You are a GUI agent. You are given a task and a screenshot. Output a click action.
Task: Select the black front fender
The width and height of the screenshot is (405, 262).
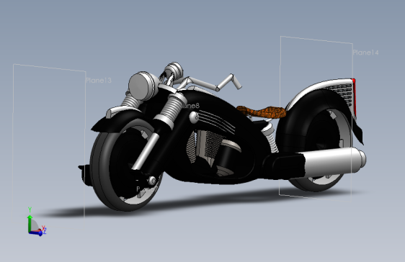point(117,121)
